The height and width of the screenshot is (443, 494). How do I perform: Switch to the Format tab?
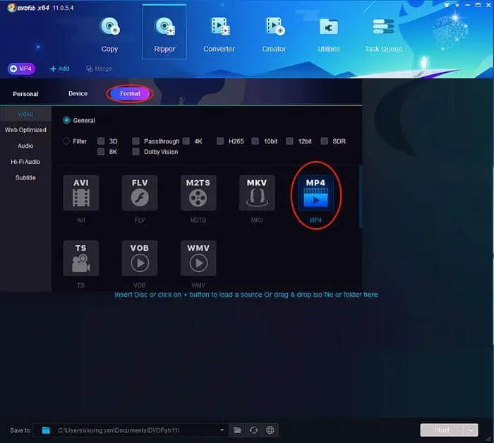tap(130, 94)
